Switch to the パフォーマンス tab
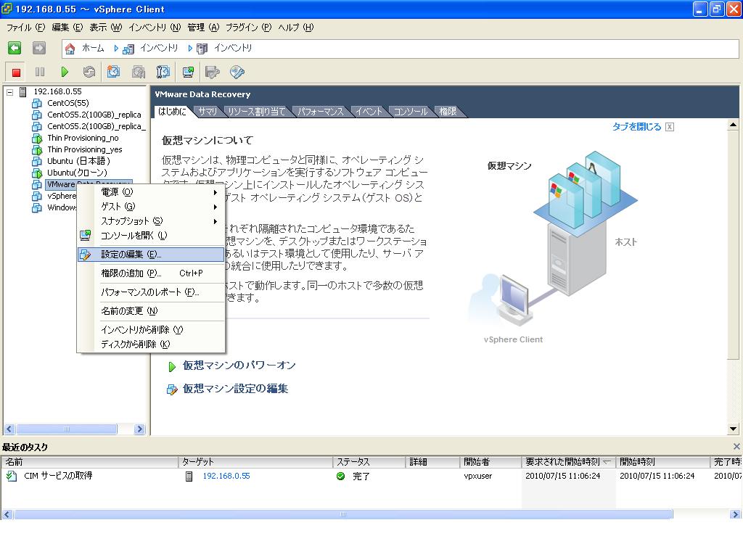The height and width of the screenshot is (557, 743). tap(320, 112)
